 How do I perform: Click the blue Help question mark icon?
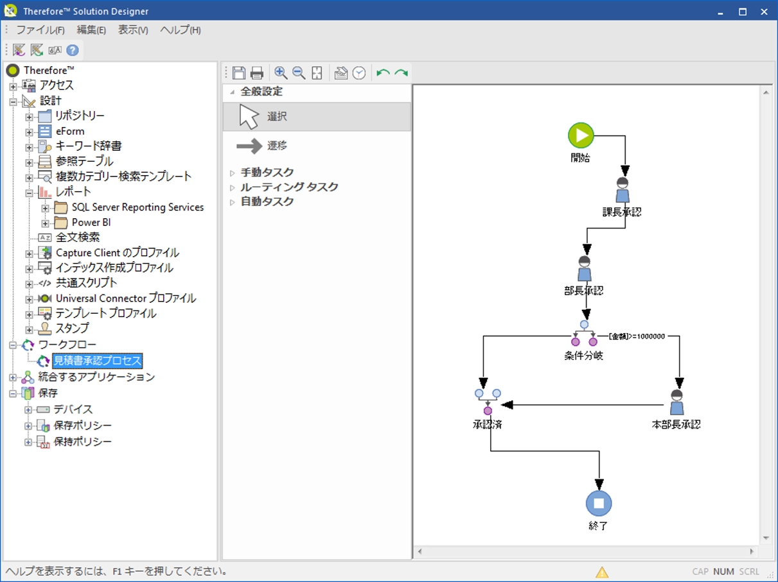coord(73,50)
